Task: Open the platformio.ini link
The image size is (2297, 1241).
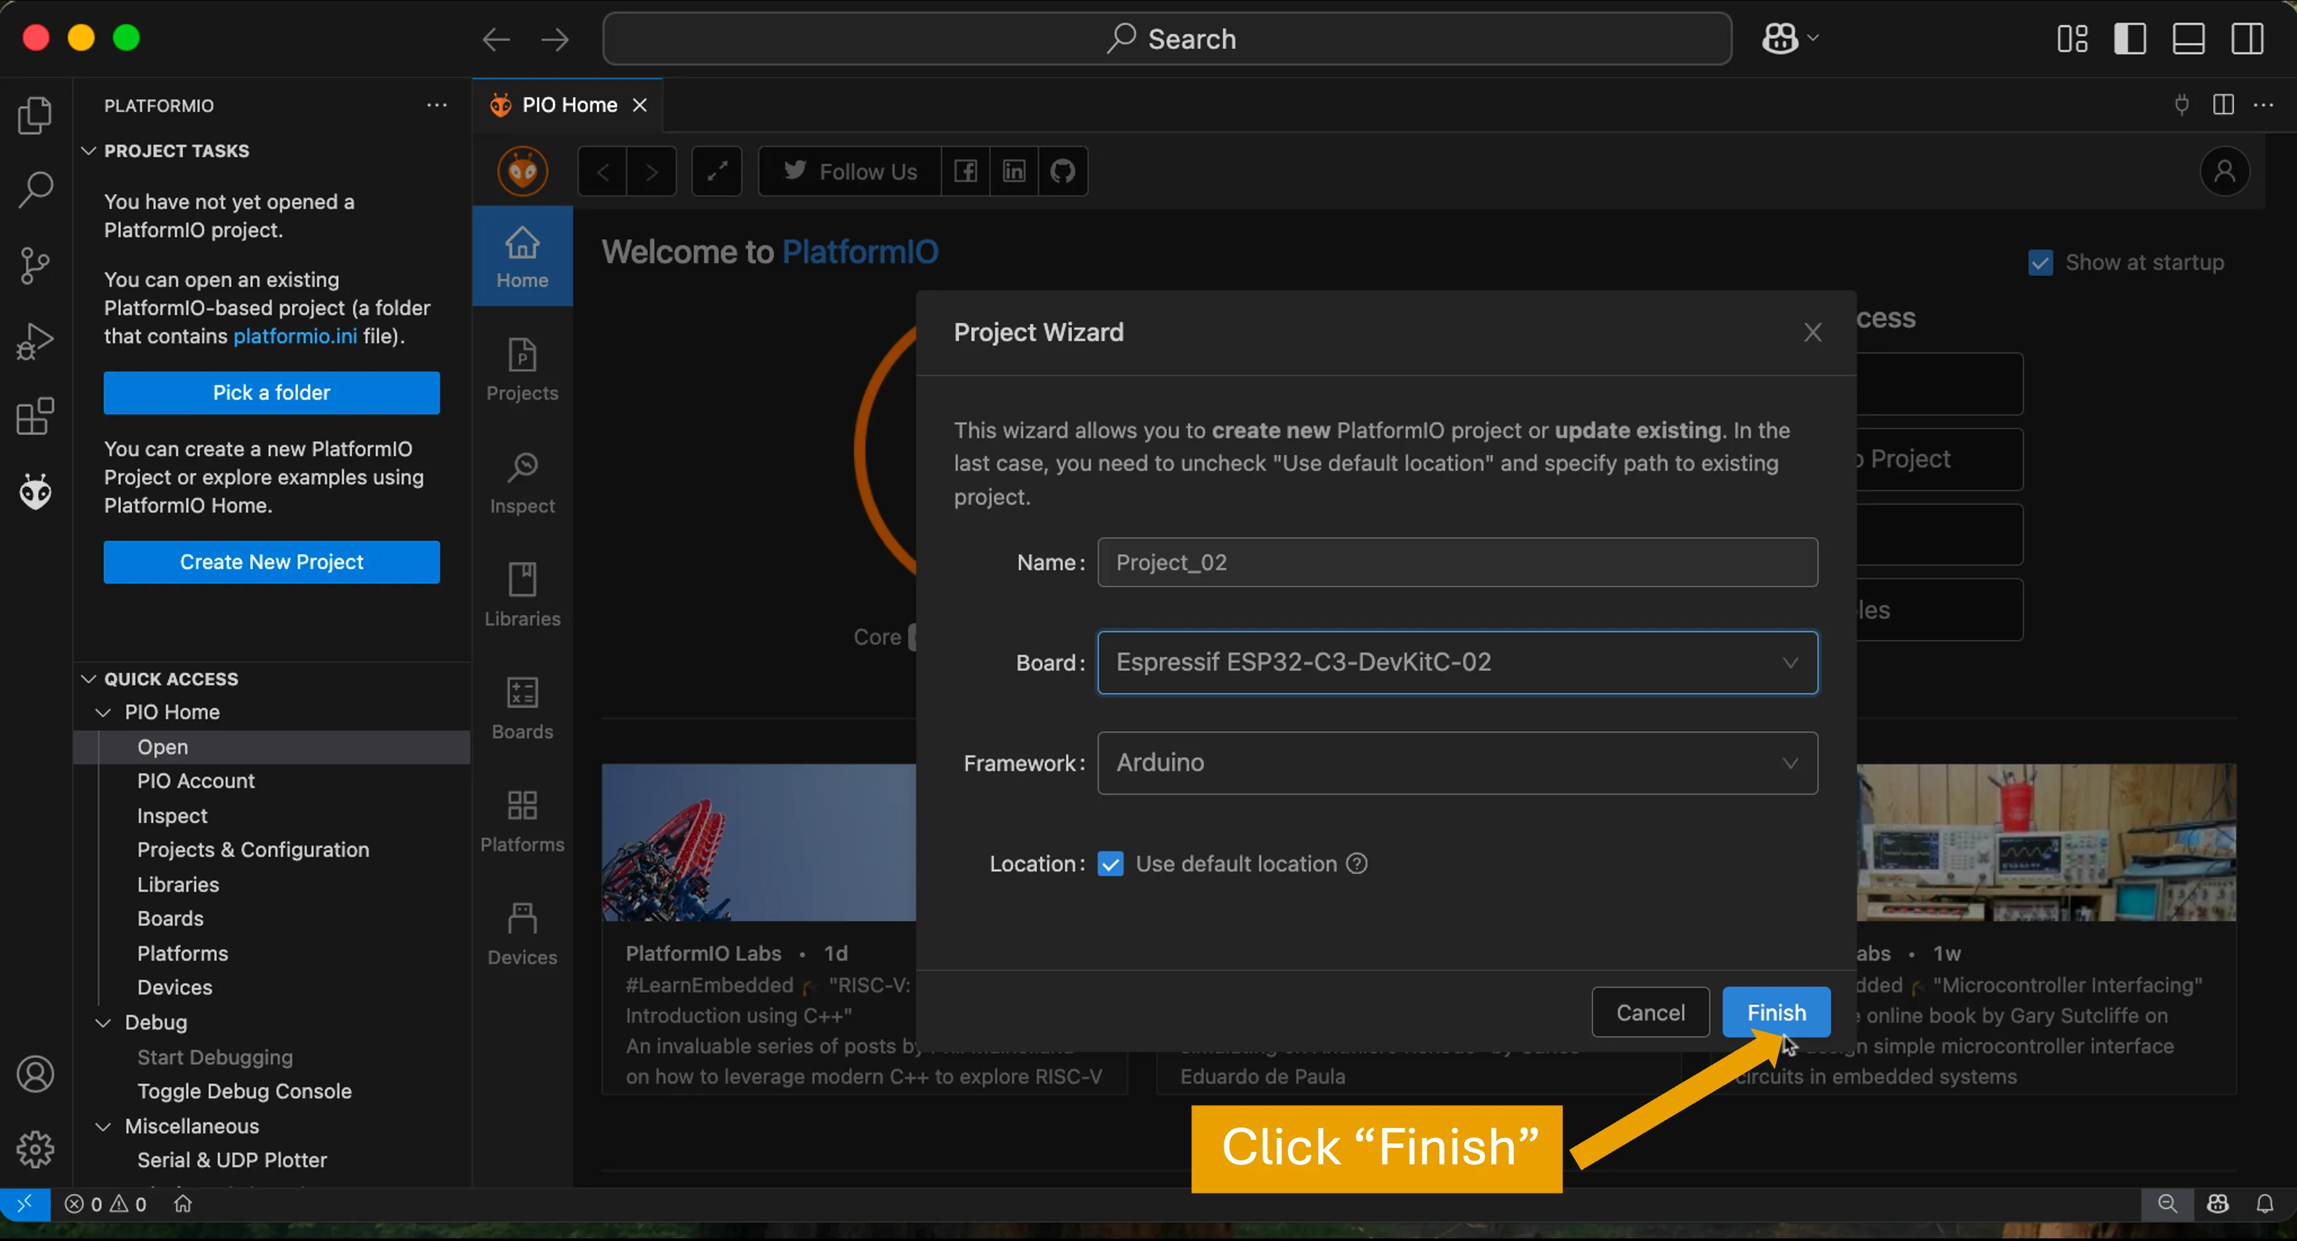Action: [295, 336]
